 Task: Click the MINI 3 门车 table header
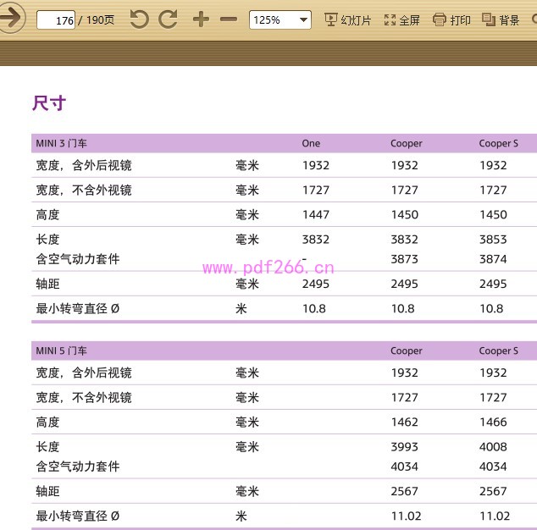(x=61, y=143)
